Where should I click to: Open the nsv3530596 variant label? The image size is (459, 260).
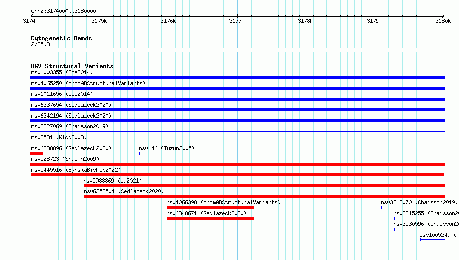point(426,224)
